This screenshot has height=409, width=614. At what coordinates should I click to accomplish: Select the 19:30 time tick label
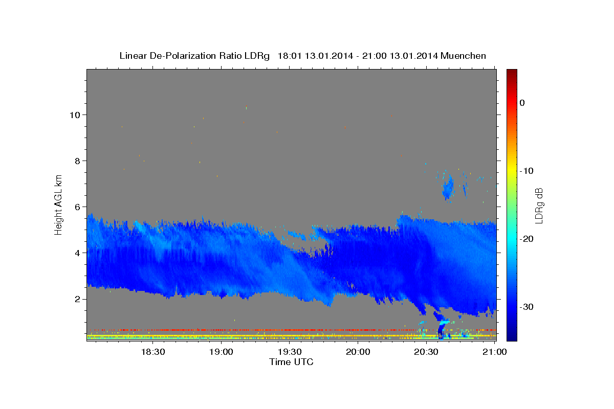pos(289,352)
